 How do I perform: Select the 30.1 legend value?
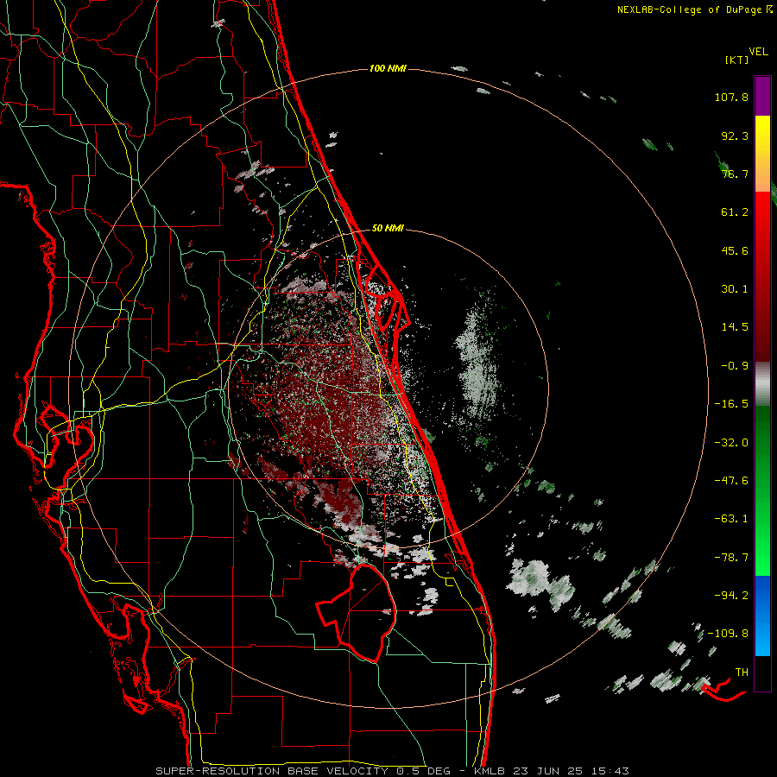point(735,289)
